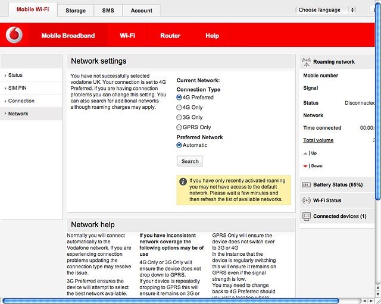Select the 4G Preferred radio button
This screenshot has width=381, height=304.
(179, 98)
